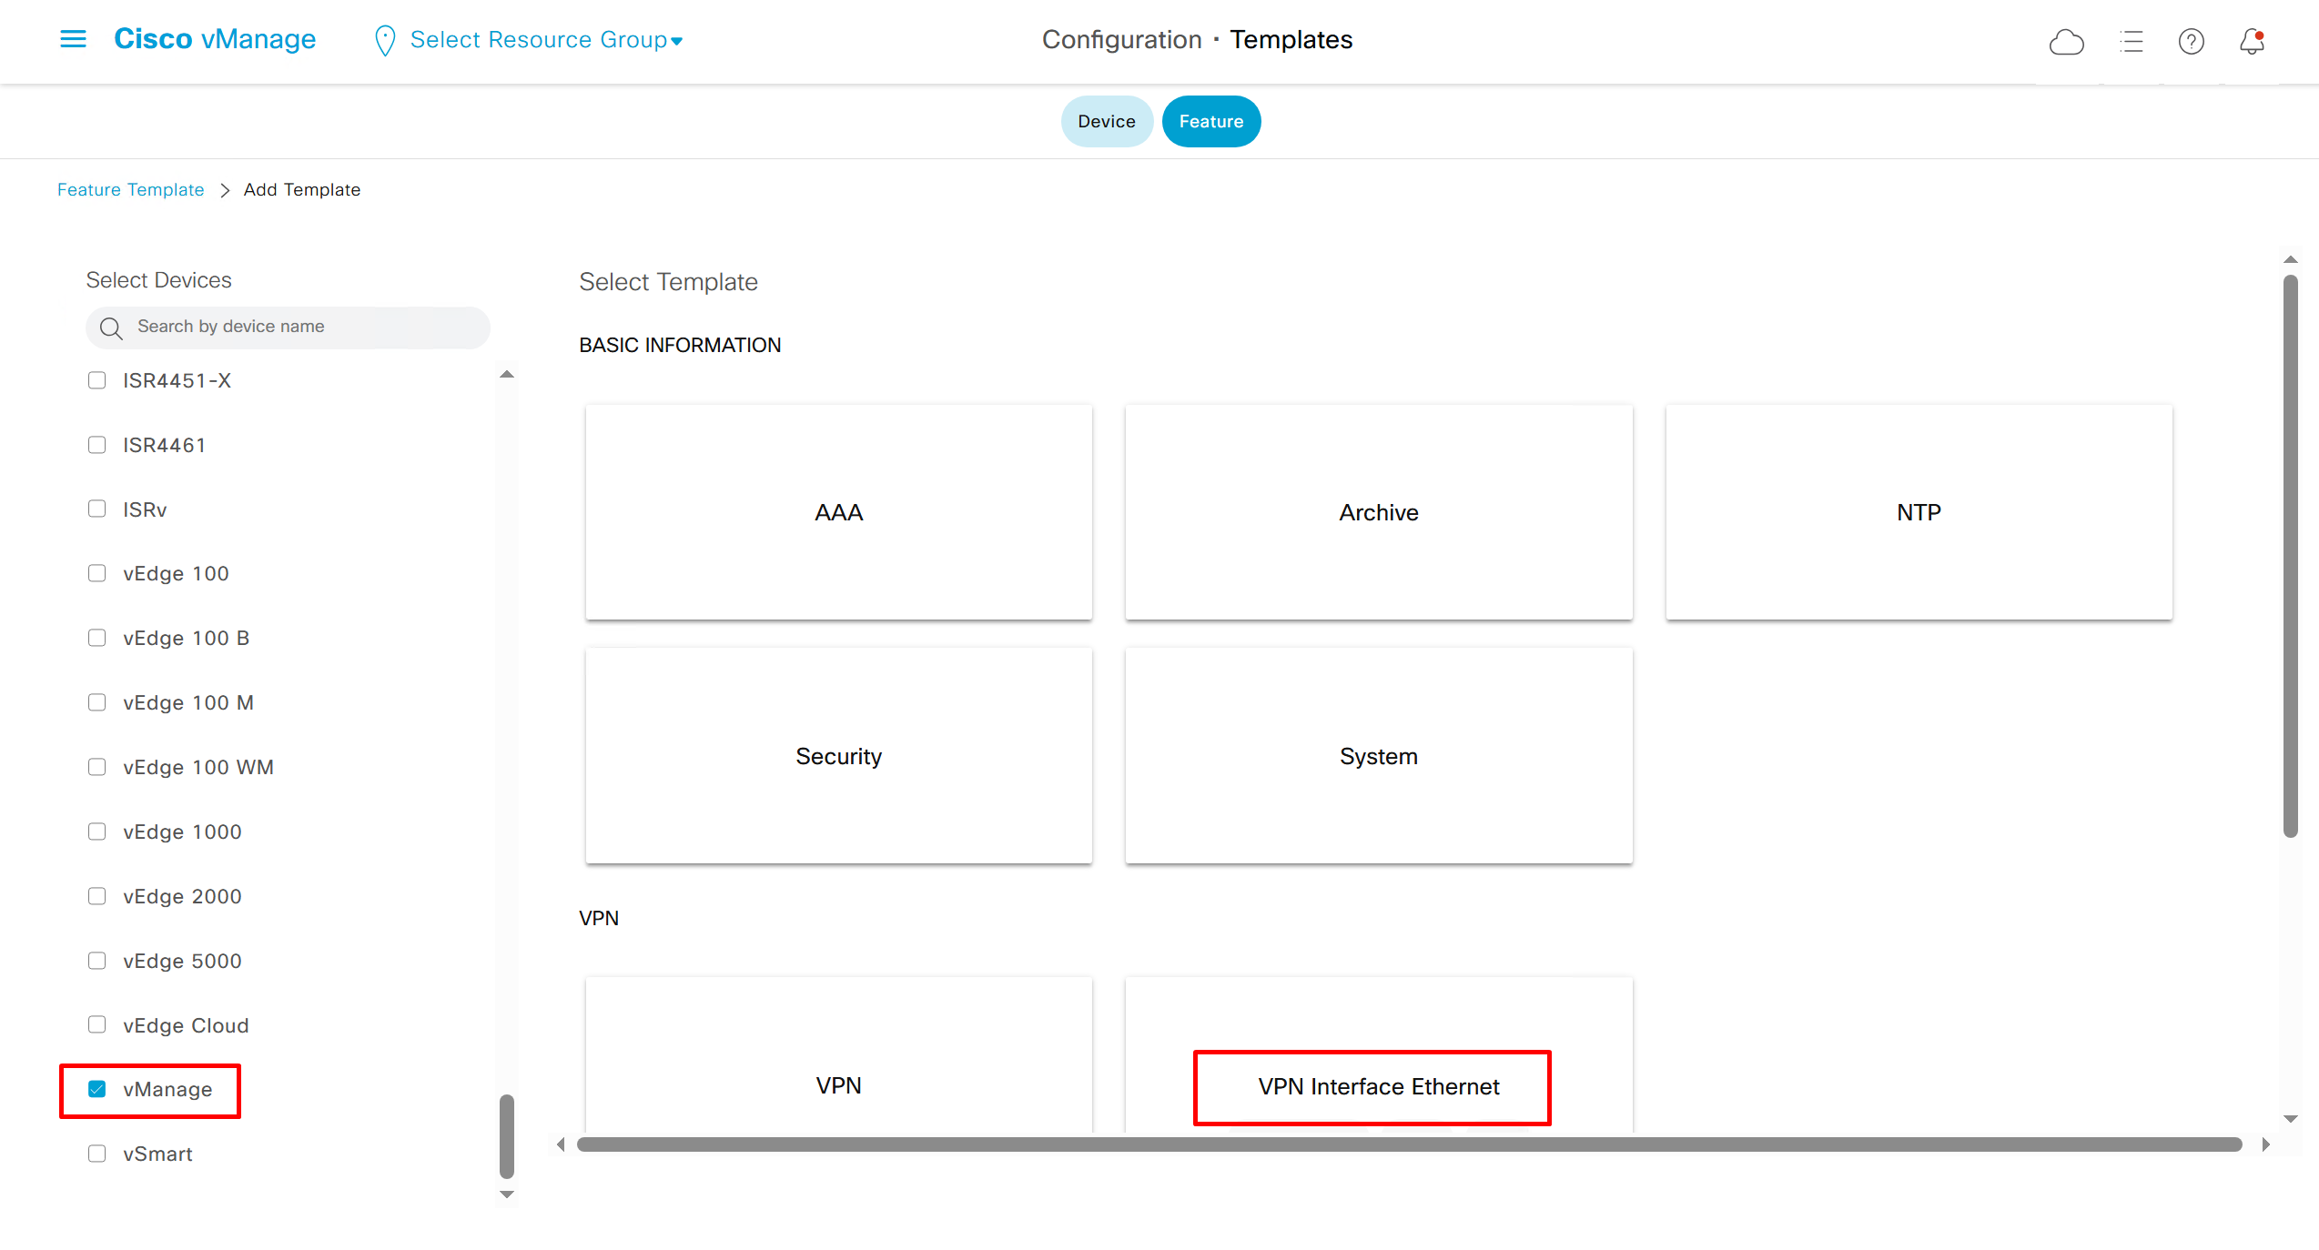
Task: Open the hamburger navigation menu
Action: [x=73, y=39]
